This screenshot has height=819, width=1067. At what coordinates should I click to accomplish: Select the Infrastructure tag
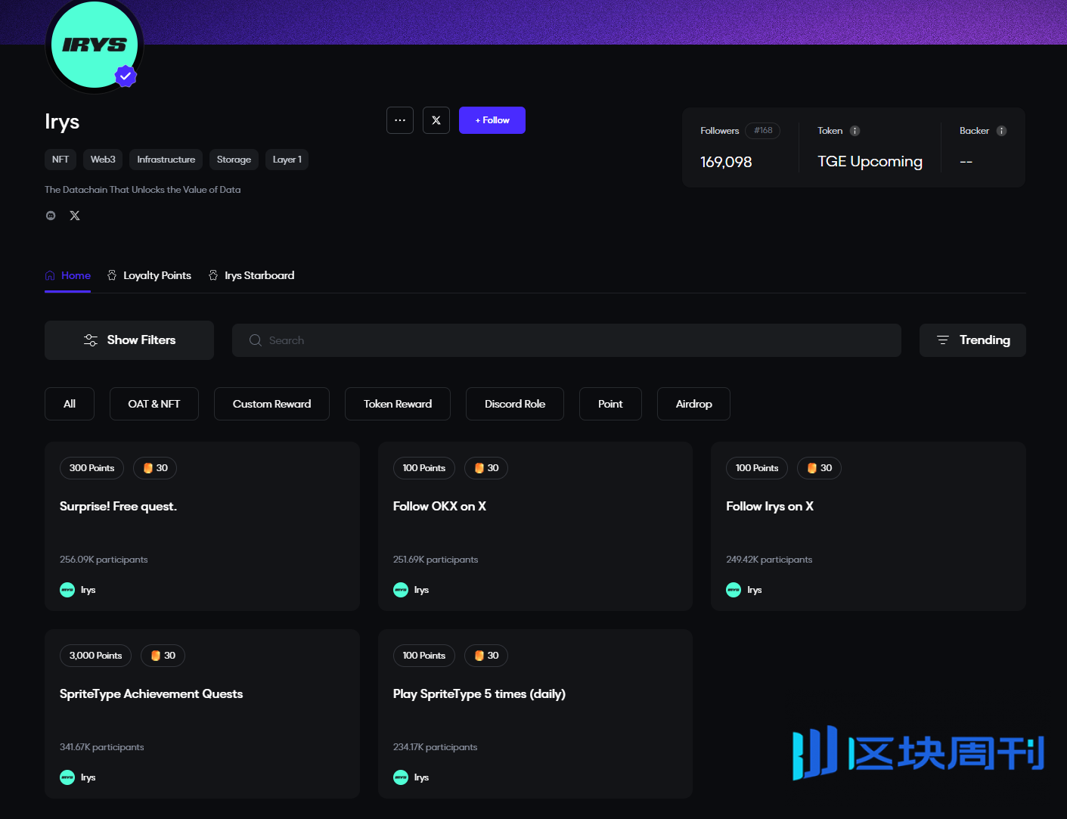166,160
